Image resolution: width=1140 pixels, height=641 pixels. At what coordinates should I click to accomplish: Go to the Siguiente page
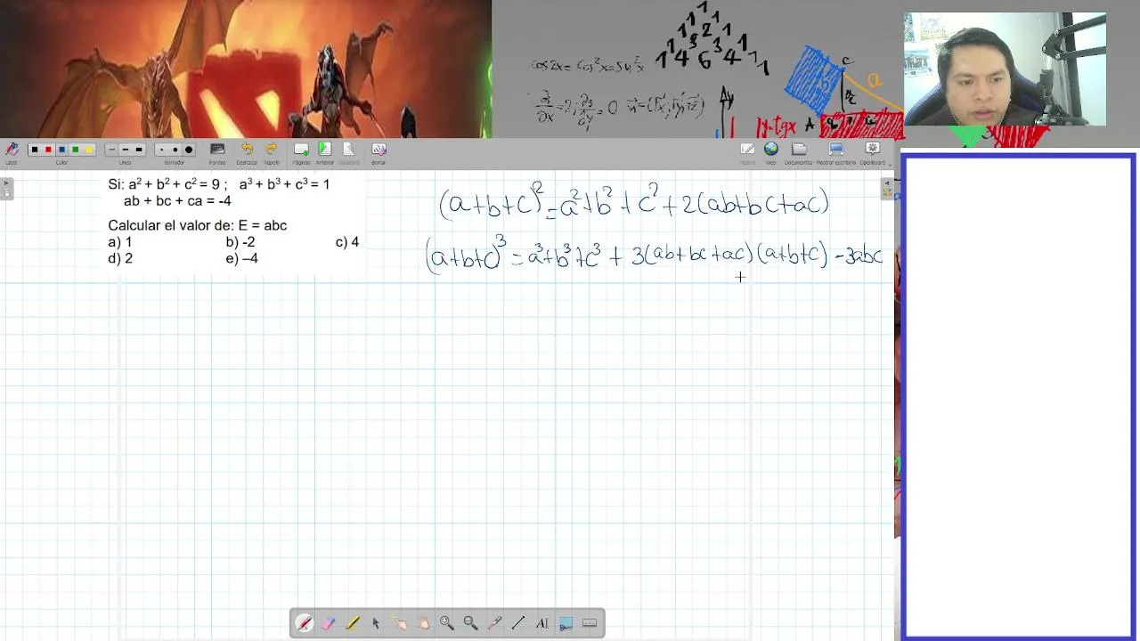click(x=348, y=150)
